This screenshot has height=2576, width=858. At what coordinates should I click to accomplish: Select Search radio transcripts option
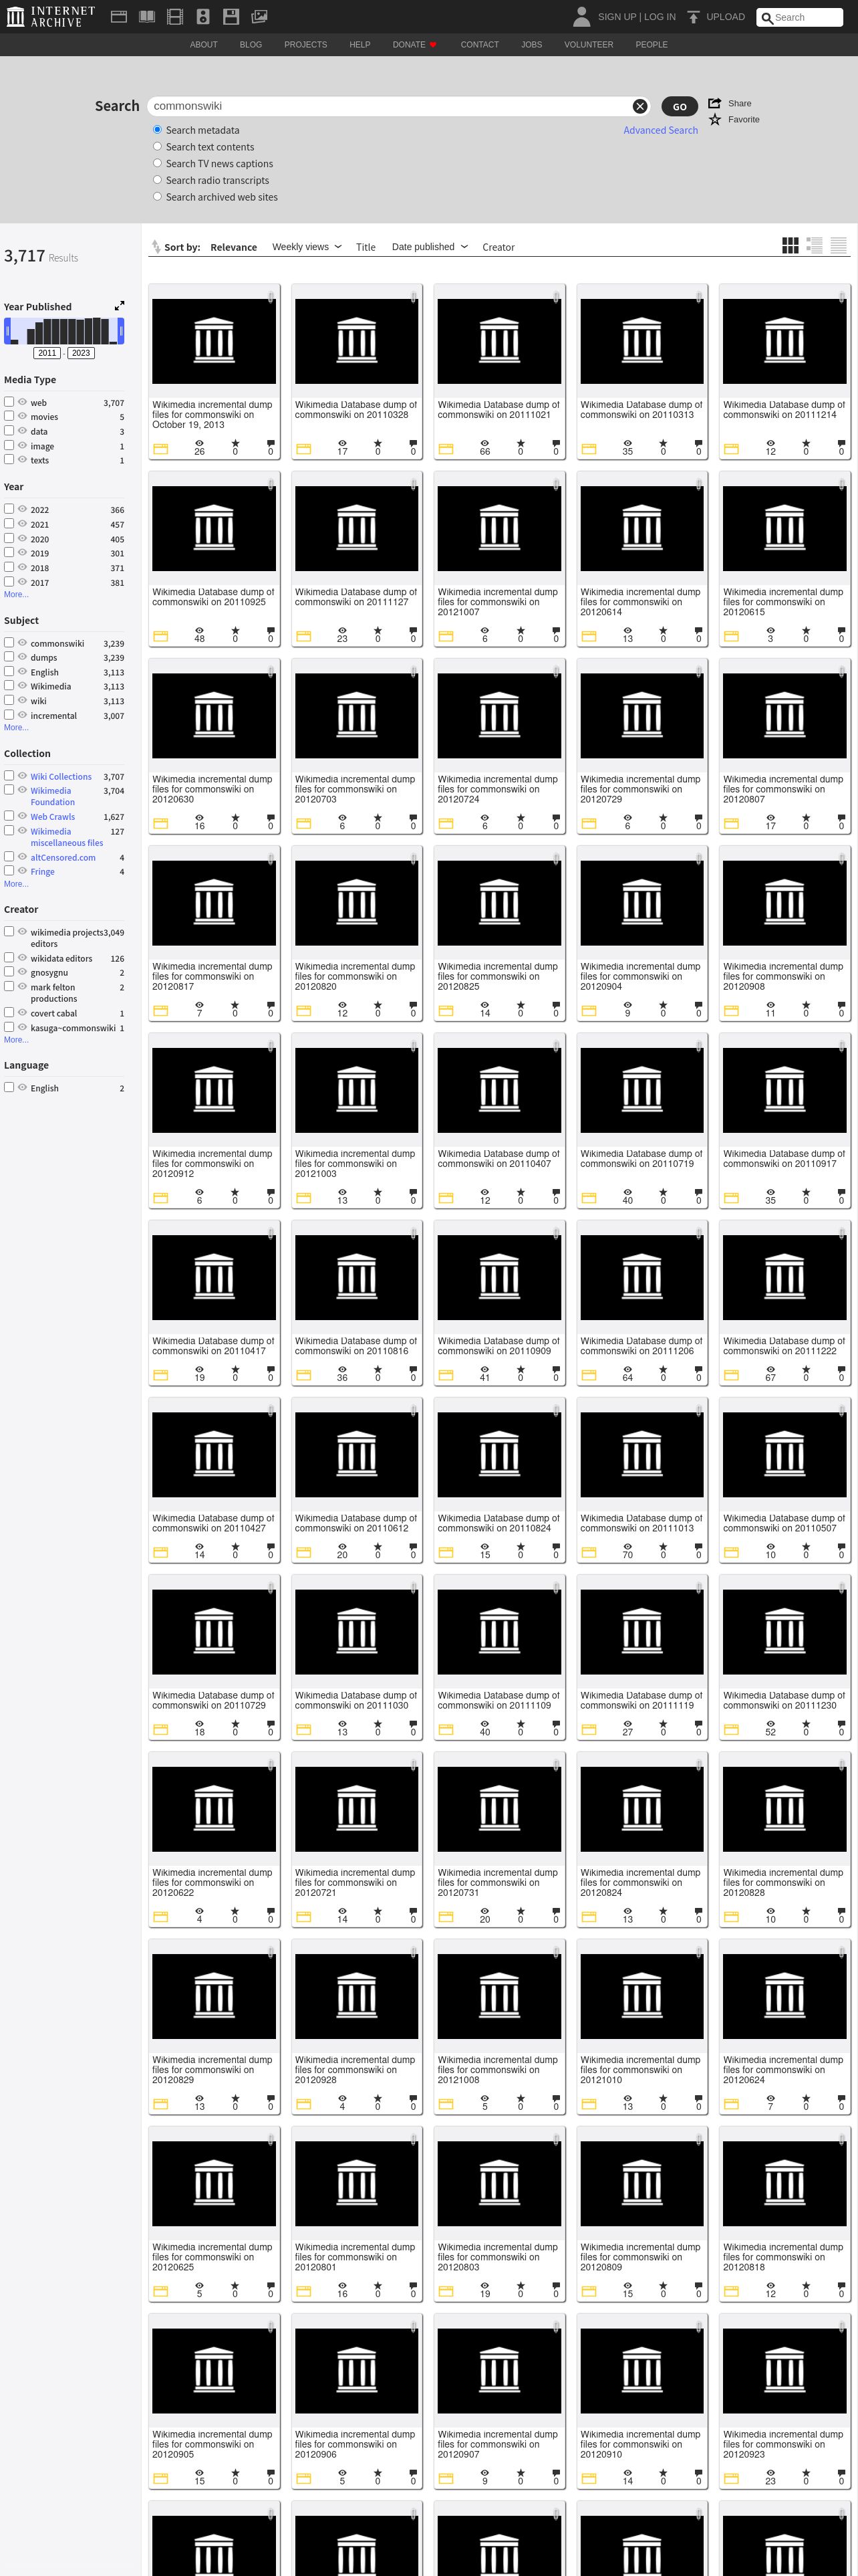click(x=157, y=180)
